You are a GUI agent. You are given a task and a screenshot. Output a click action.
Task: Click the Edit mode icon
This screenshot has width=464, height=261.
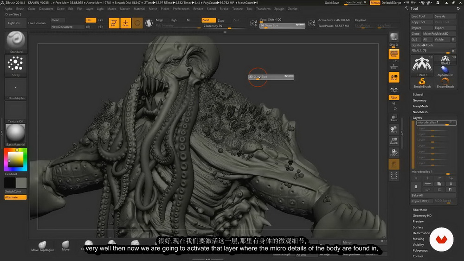tap(114, 23)
